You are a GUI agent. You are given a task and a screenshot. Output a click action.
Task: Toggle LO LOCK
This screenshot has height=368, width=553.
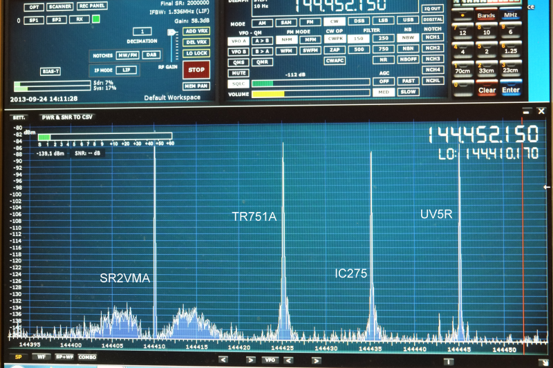pos(196,53)
